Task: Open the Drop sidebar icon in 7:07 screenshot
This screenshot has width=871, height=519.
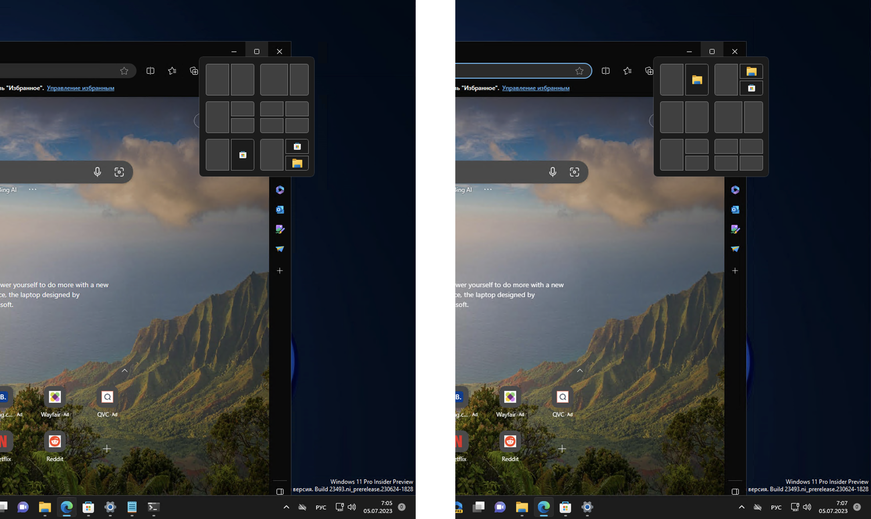Action: [735, 249]
